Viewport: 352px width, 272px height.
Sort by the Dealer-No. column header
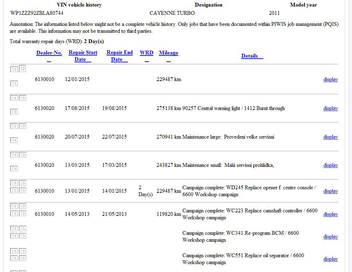[x=49, y=53]
